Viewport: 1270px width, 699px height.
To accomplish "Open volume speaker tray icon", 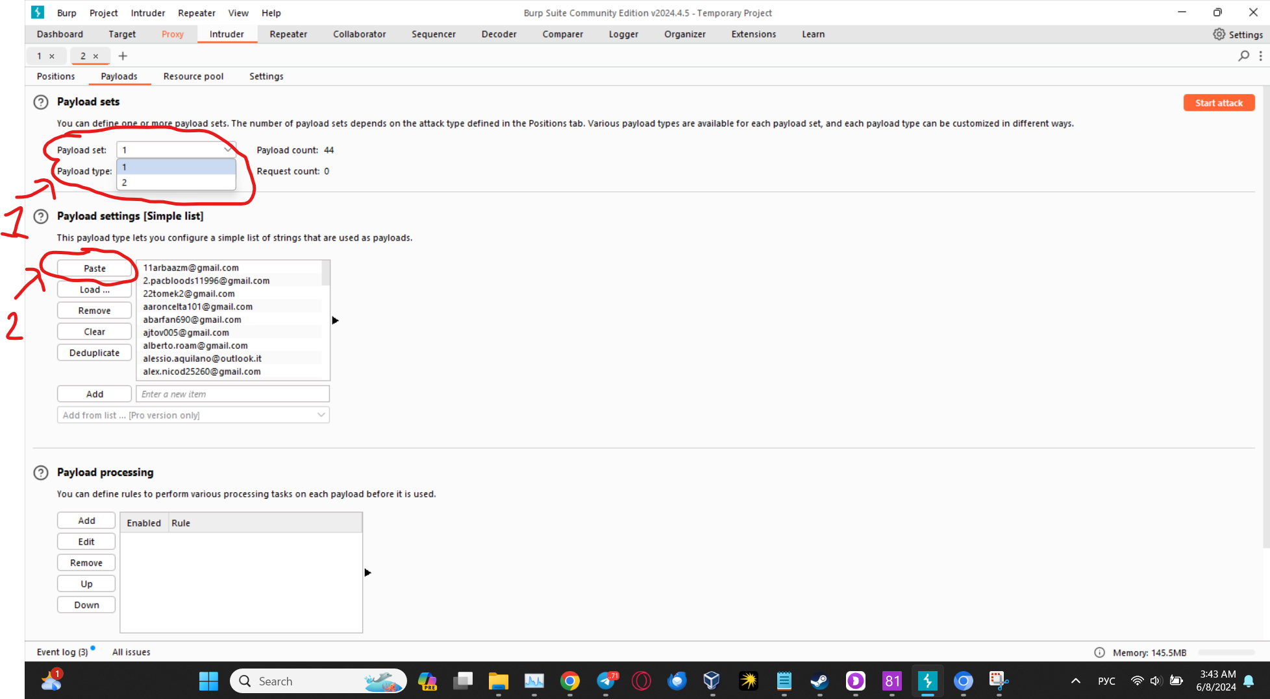I will pyautogui.click(x=1155, y=681).
